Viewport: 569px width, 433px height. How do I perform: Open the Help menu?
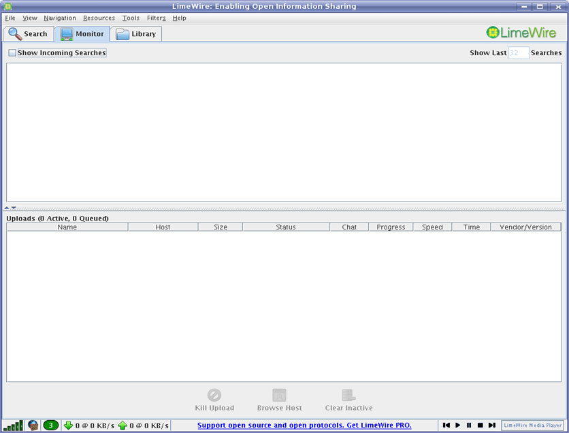pyautogui.click(x=179, y=18)
